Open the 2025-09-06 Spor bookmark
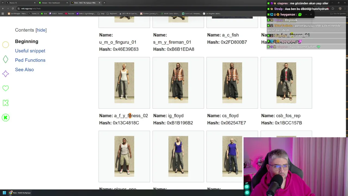 [129, 13]
